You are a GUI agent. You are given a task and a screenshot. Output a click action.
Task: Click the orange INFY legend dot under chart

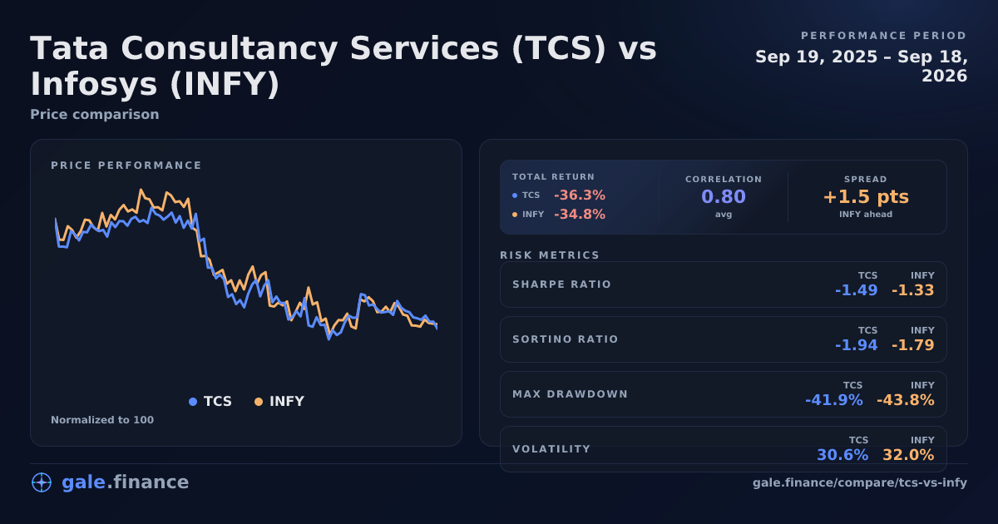point(259,402)
